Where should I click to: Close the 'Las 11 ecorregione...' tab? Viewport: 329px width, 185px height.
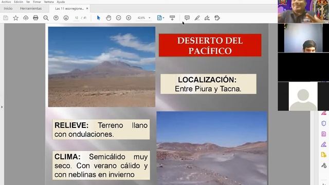[87, 8]
